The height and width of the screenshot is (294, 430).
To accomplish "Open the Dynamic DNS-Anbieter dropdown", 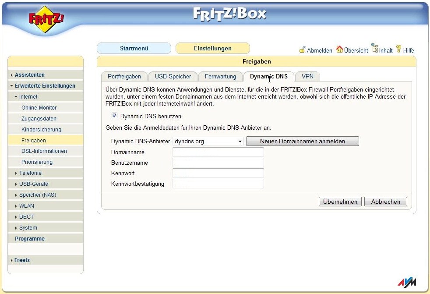I will [x=208, y=142].
